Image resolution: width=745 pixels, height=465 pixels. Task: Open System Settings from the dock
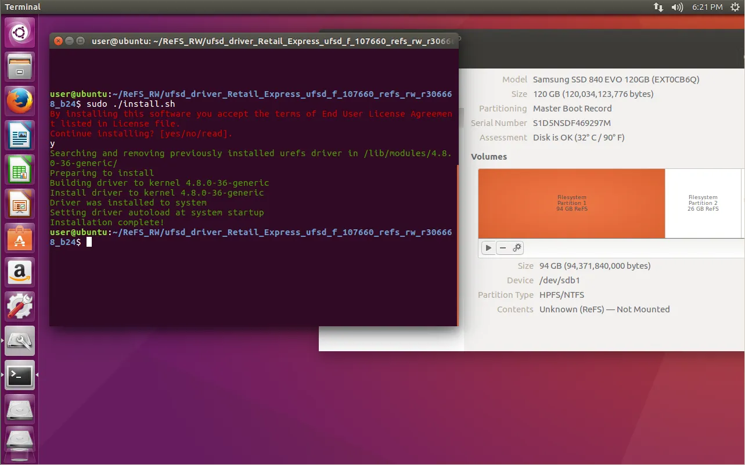pyautogui.click(x=20, y=307)
